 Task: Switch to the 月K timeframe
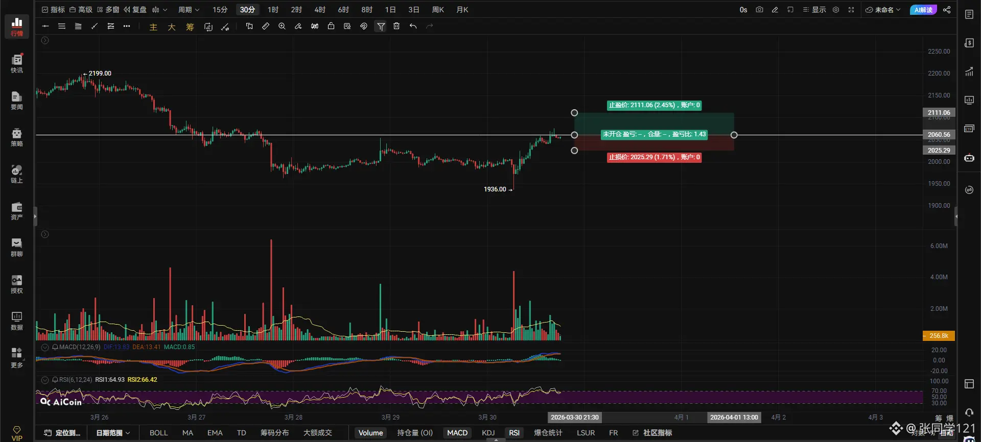462,10
